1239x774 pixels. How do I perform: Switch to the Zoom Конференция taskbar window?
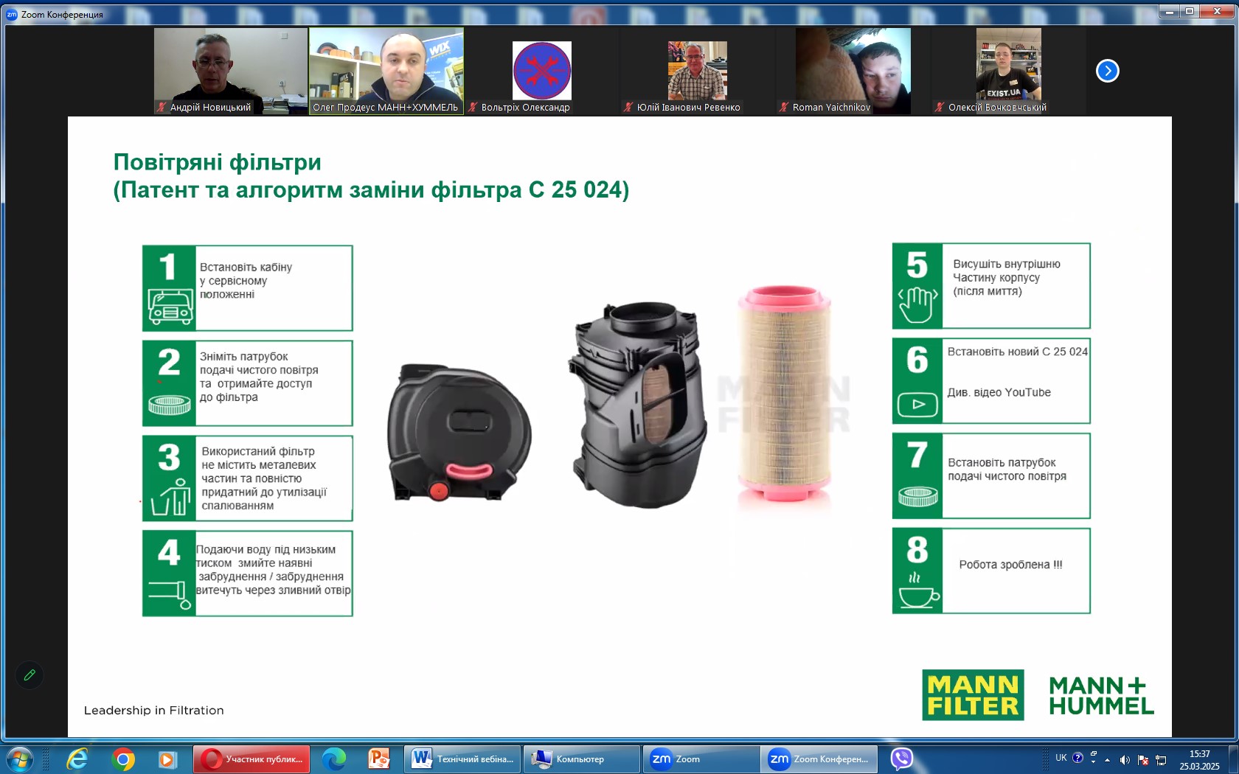[819, 759]
